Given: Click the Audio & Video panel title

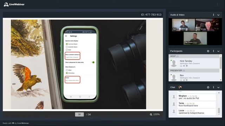Looking at the screenshot, I should click(177, 15).
